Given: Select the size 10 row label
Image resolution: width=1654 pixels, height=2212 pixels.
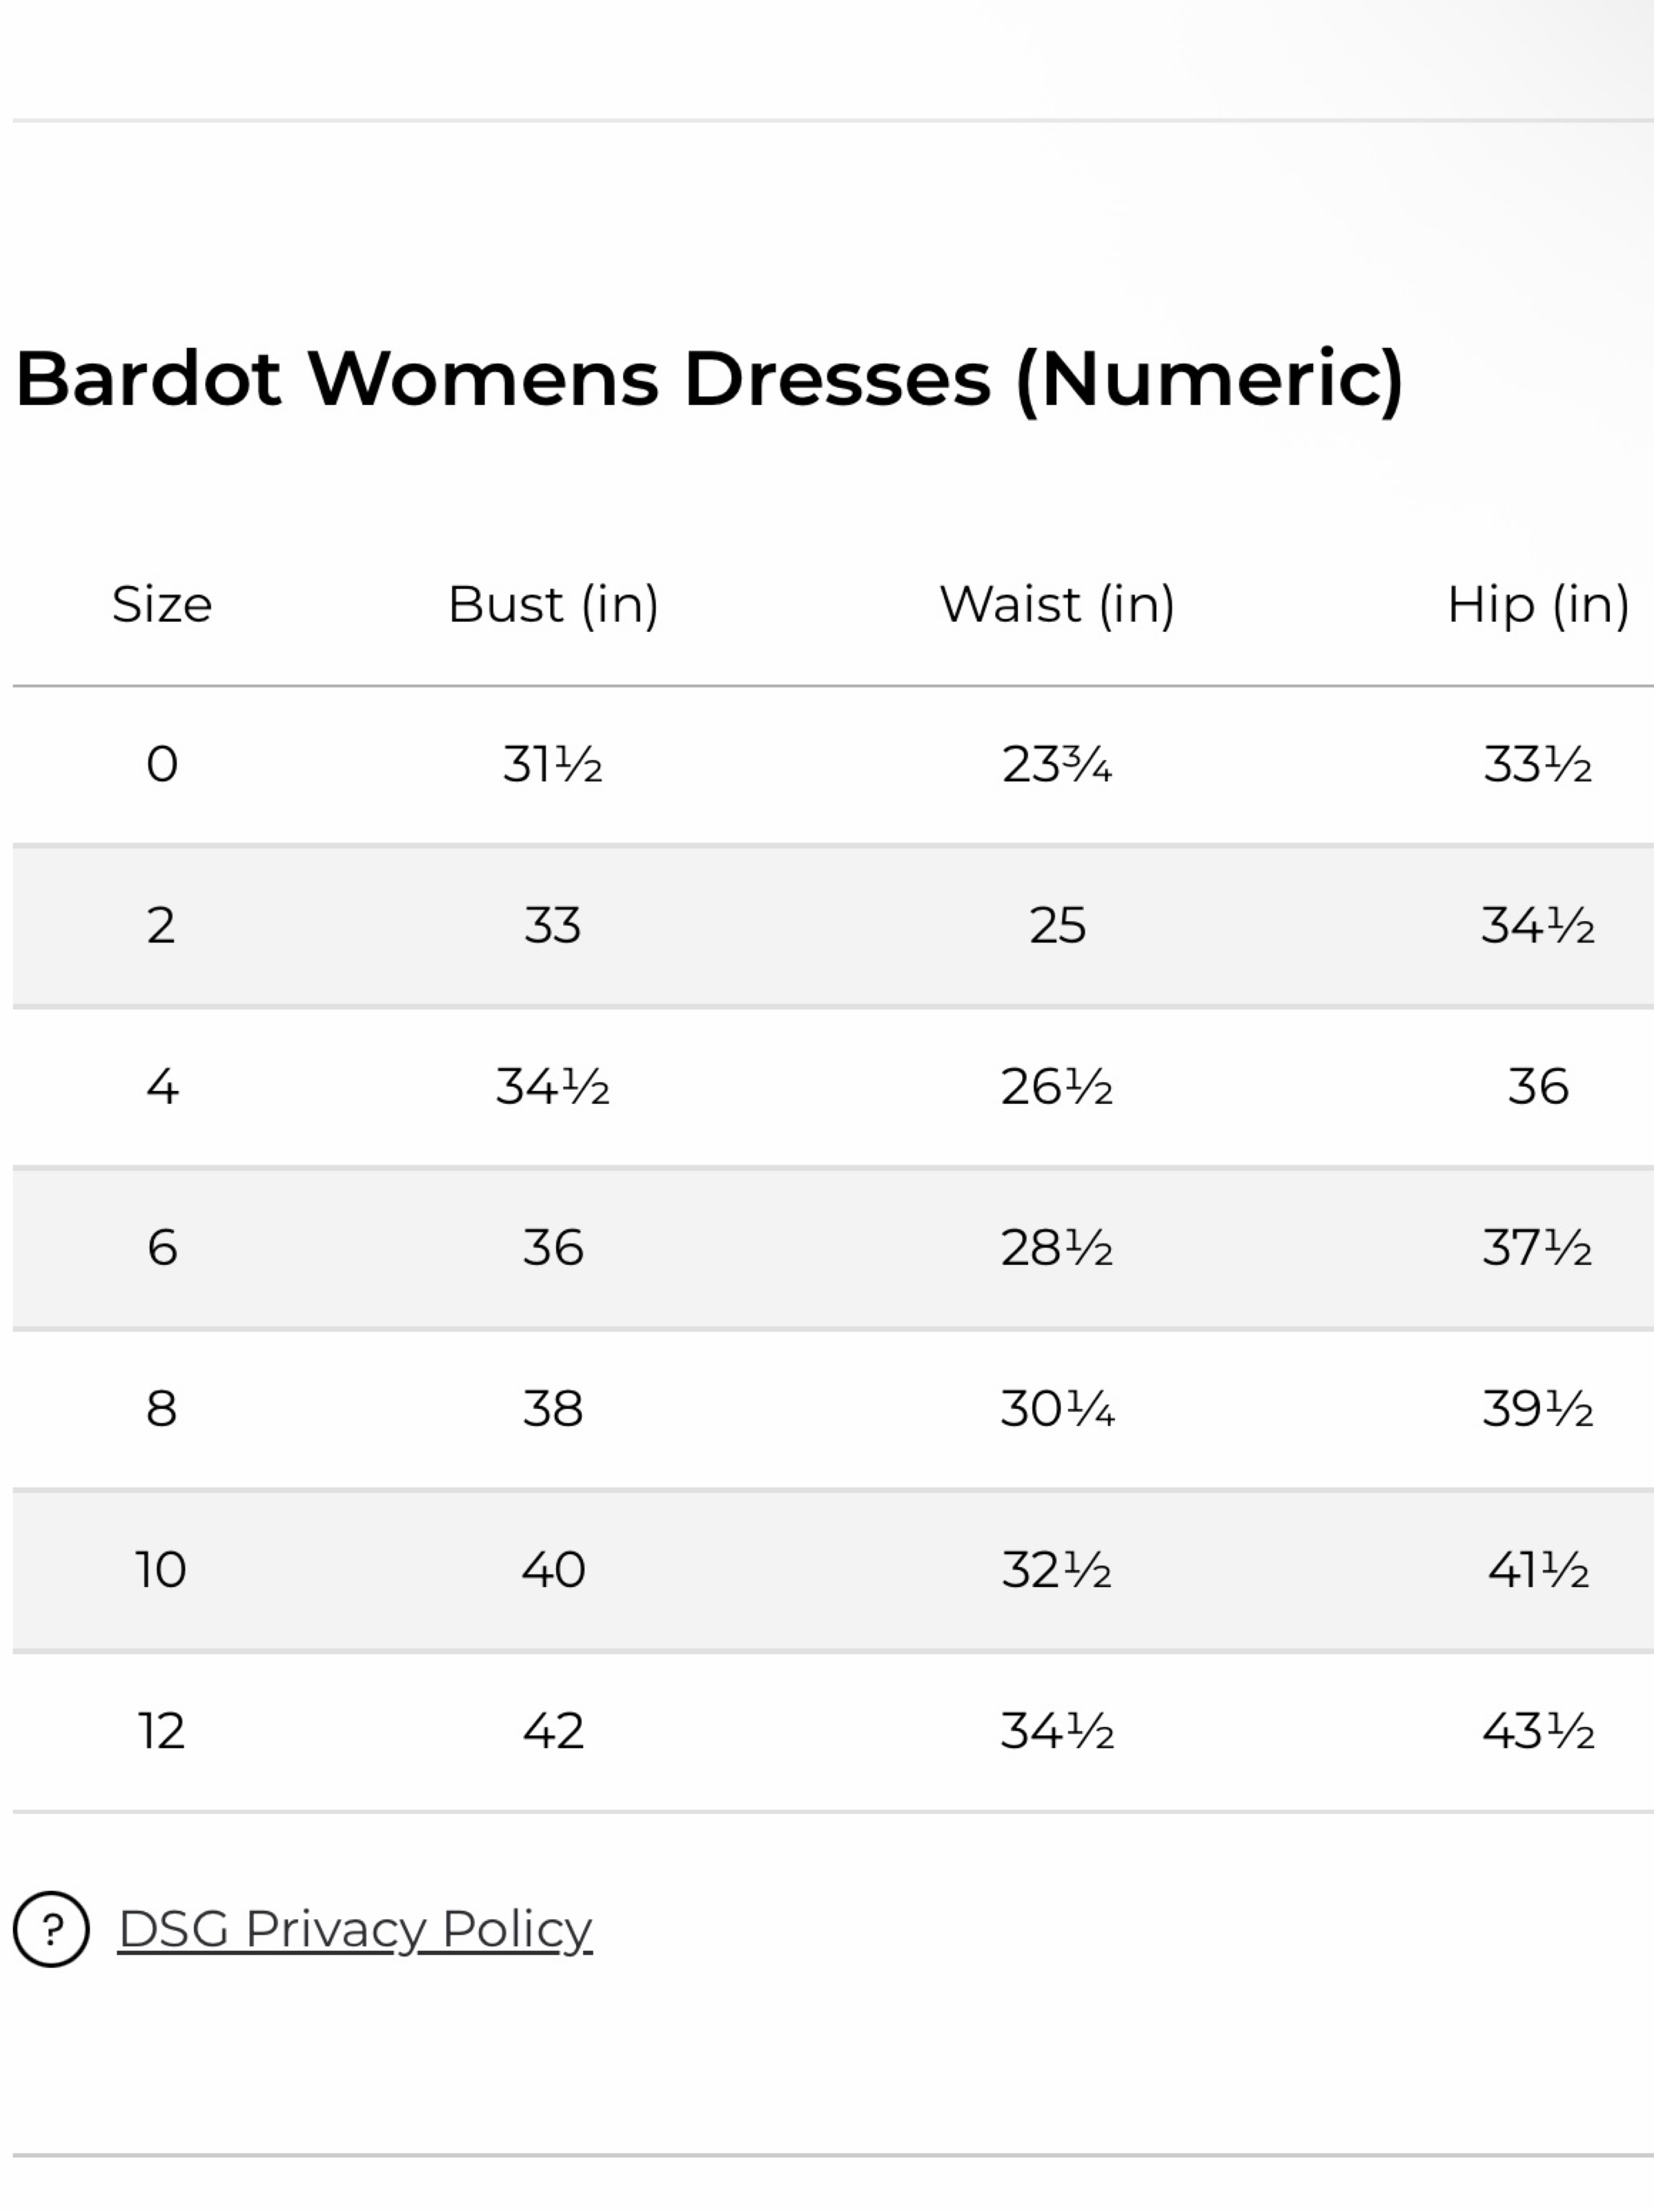Looking at the screenshot, I should click(161, 1570).
